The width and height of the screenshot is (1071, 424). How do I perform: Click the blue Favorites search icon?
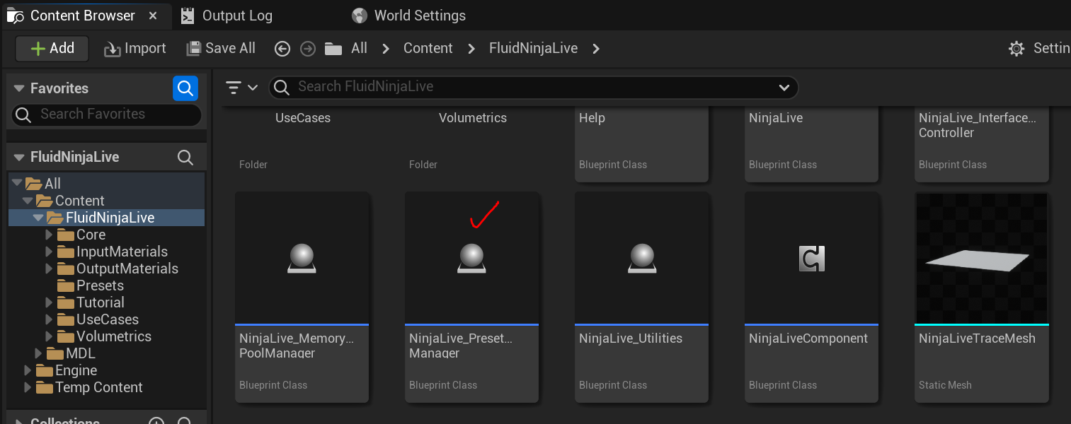click(x=185, y=88)
